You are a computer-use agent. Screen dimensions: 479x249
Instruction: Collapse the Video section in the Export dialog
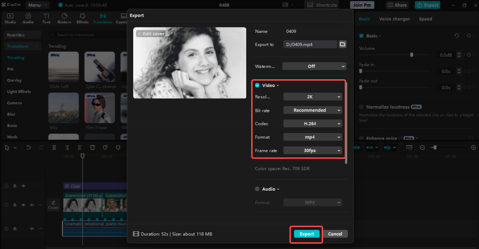277,85
